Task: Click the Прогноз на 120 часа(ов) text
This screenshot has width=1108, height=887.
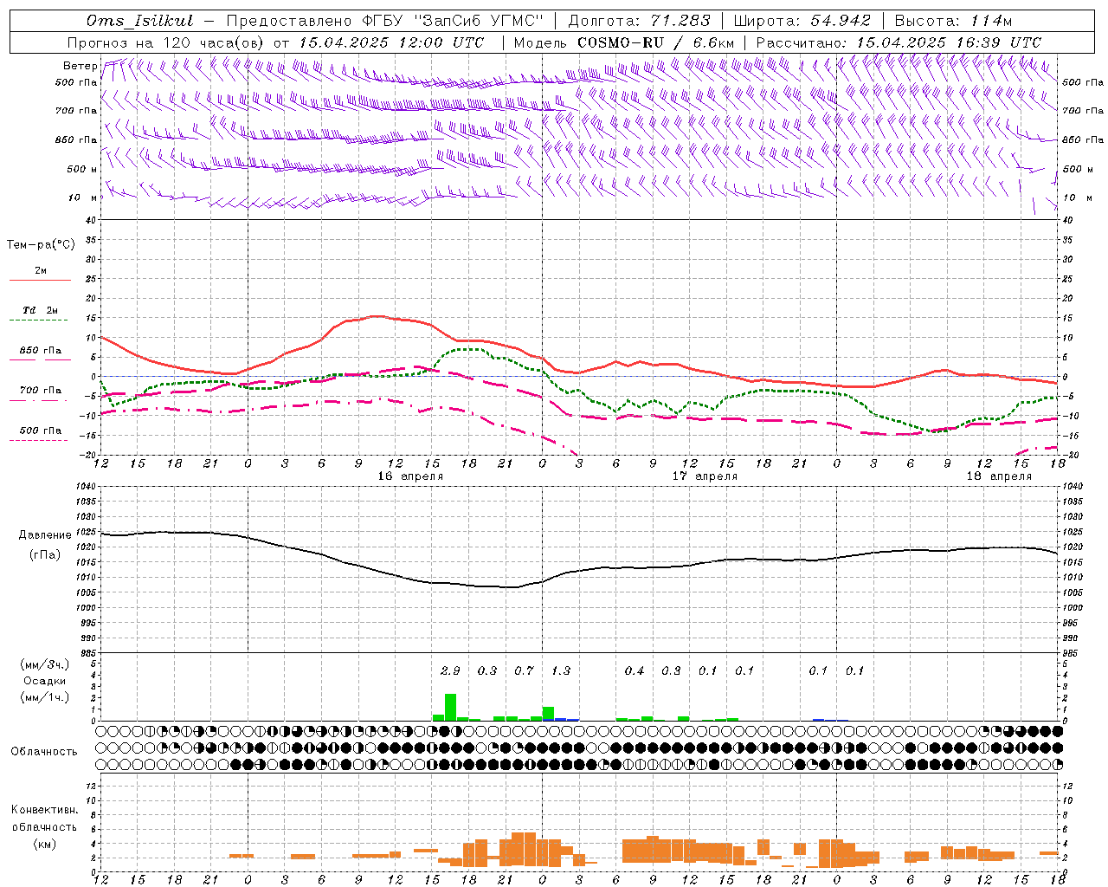Action: pos(166,42)
